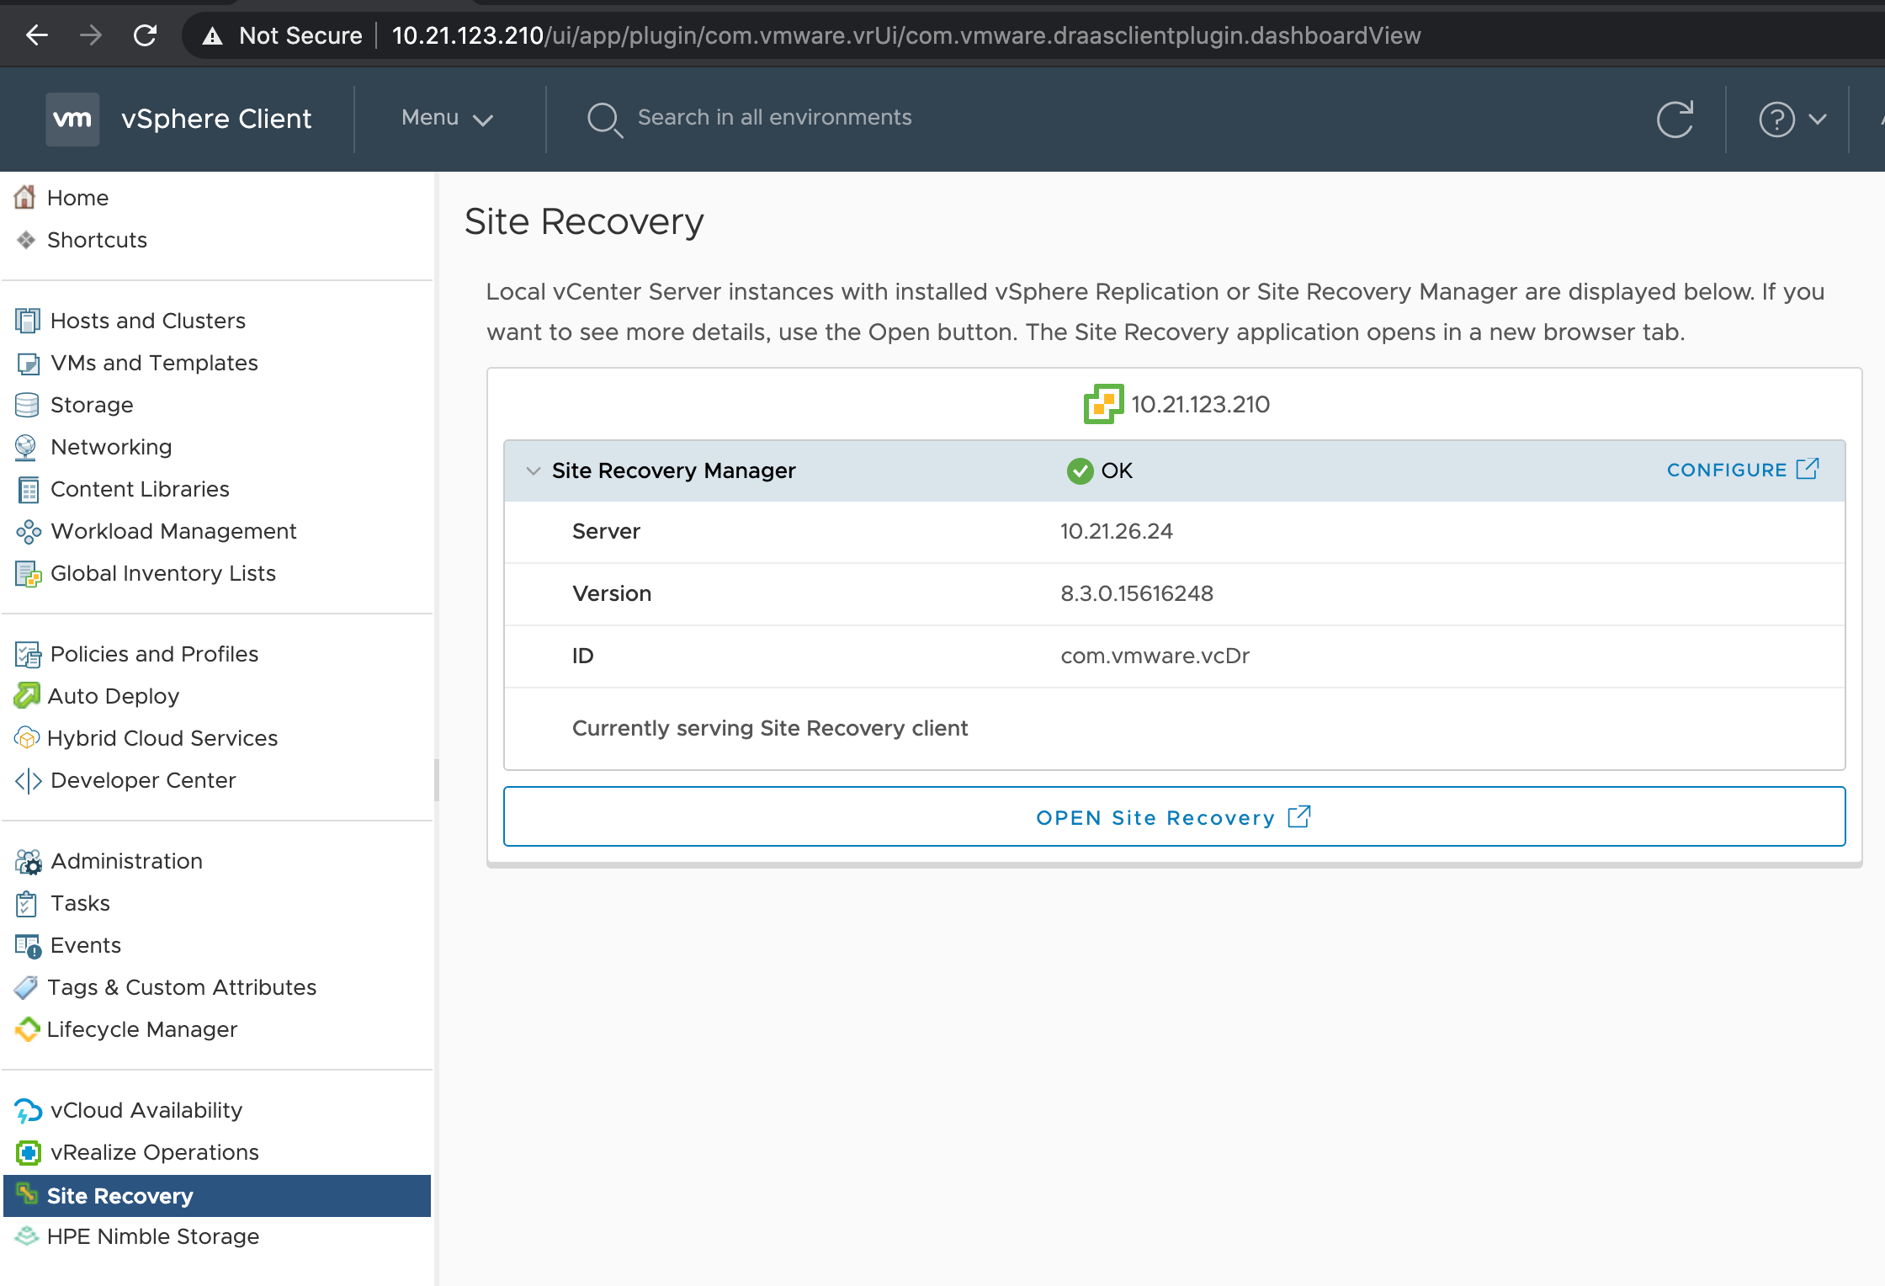
Task: Select Site Recovery menu item
Action: pyautogui.click(x=217, y=1196)
